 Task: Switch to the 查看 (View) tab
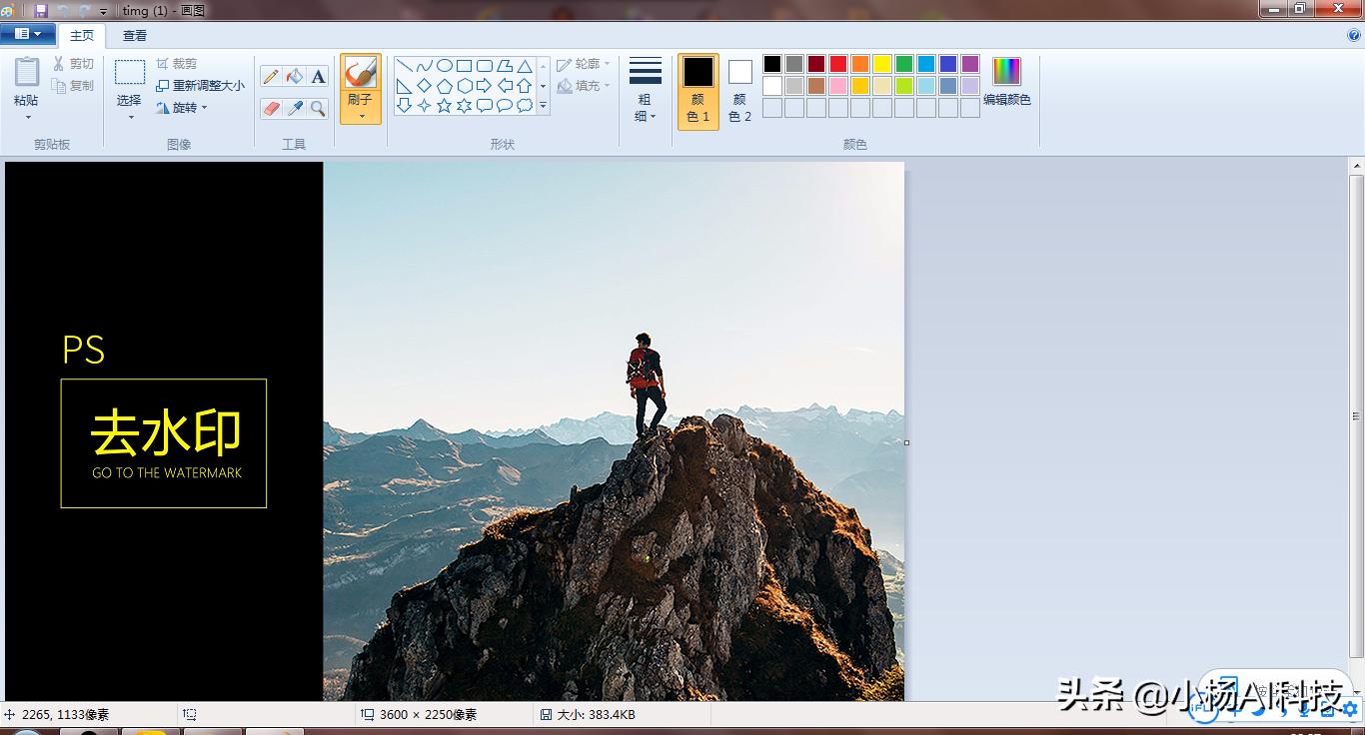coord(135,35)
